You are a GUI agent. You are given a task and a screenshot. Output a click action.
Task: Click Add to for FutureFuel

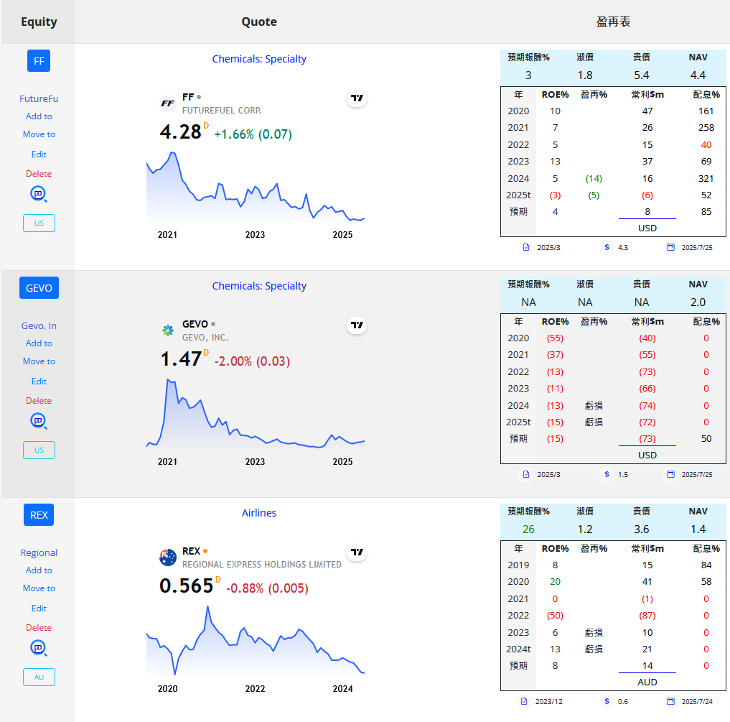coord(39,116)
